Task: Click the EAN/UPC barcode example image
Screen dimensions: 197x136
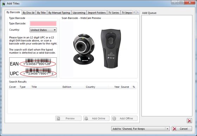Action: pyautogui.click(x=33, y=67)
